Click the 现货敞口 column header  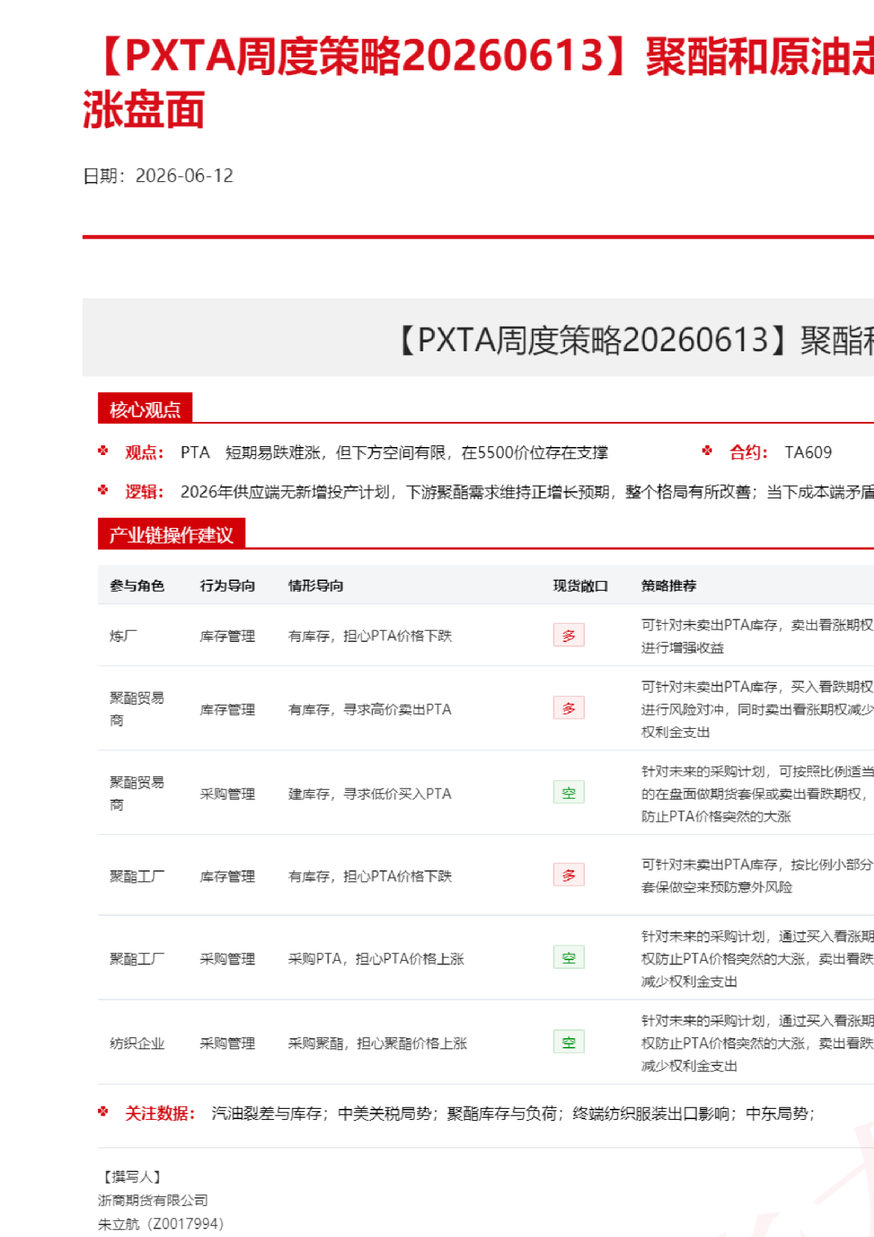(580, 586)
